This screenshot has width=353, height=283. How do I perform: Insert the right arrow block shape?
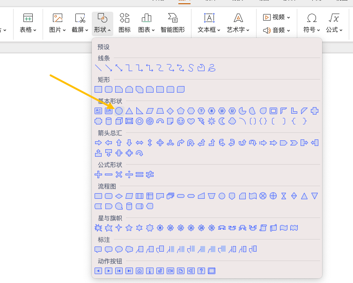pyautogui.click(x=98, y=143)
